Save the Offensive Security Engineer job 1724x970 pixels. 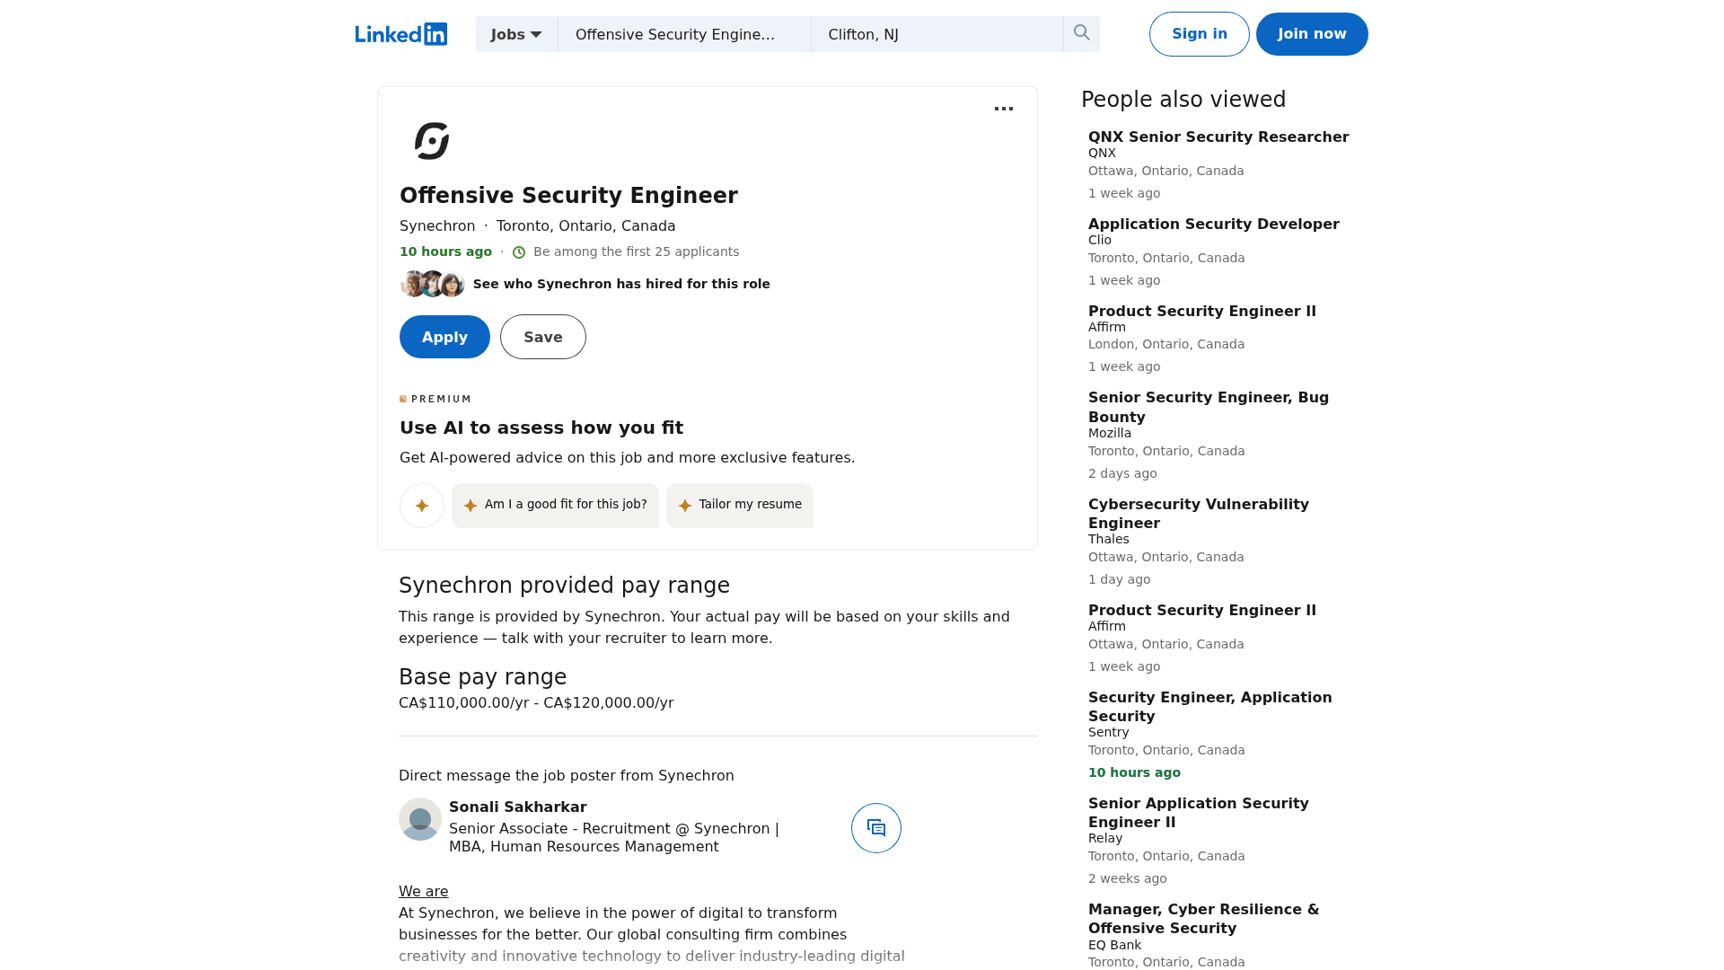point(543,337)
